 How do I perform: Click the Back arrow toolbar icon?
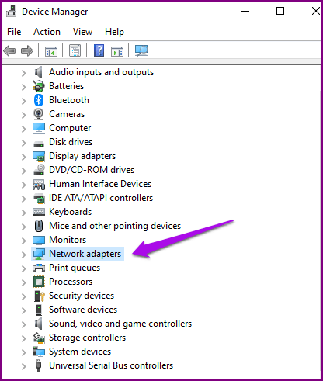pyautogui.click(x=9, y=50)
